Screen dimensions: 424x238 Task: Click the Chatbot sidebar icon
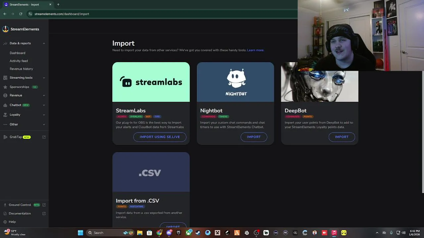click(5, 105)
